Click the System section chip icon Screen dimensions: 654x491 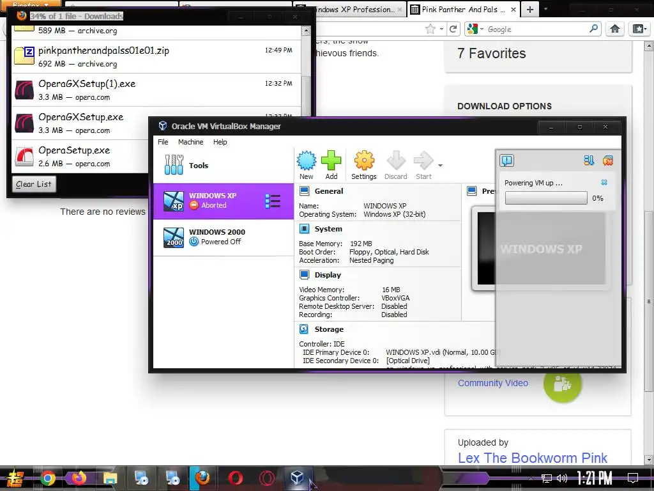[305, 229]
